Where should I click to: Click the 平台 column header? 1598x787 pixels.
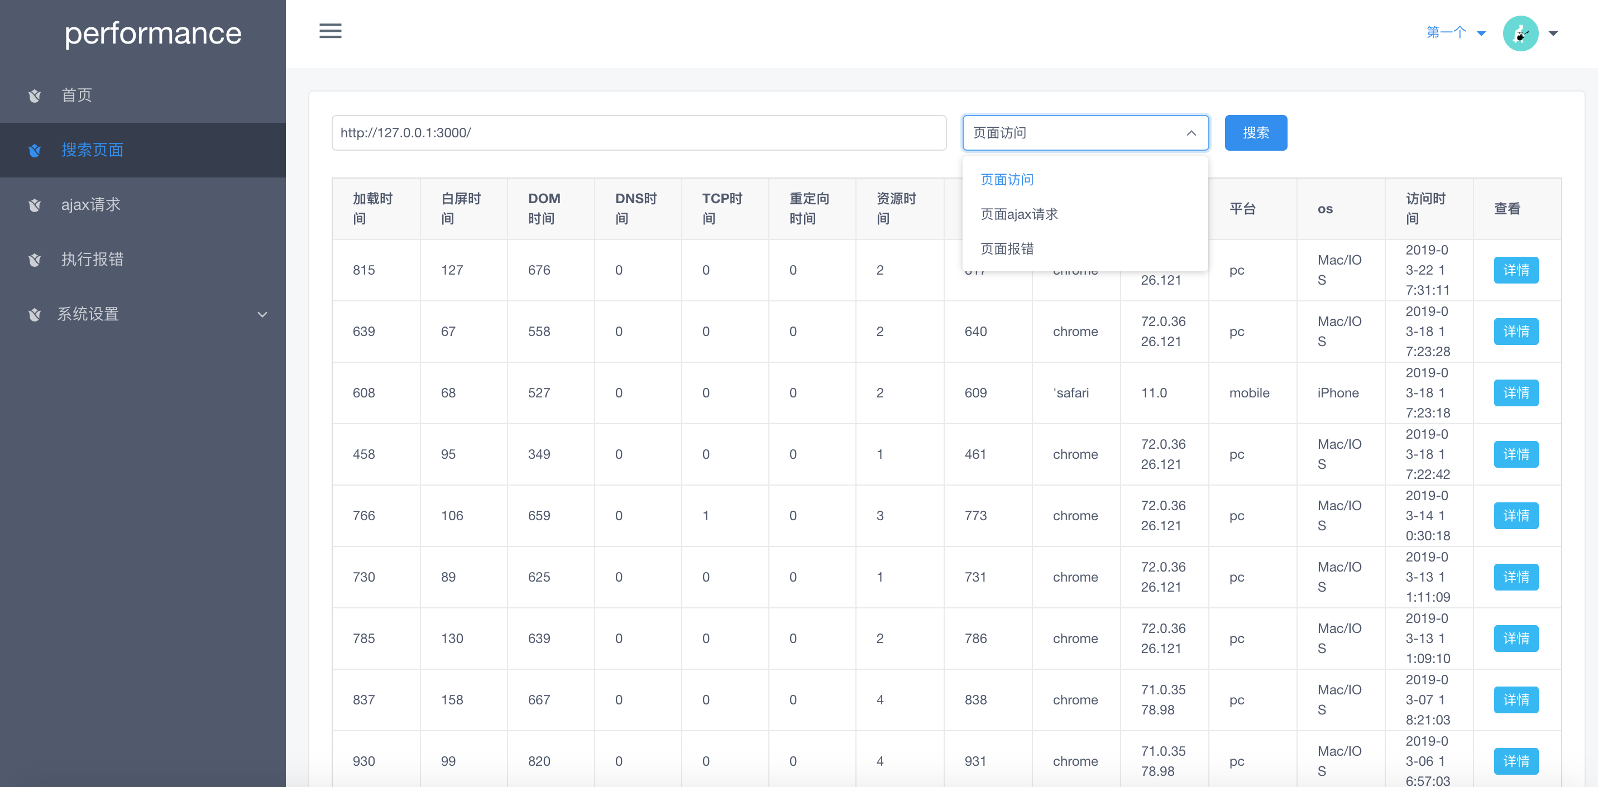coord(1252,209)
